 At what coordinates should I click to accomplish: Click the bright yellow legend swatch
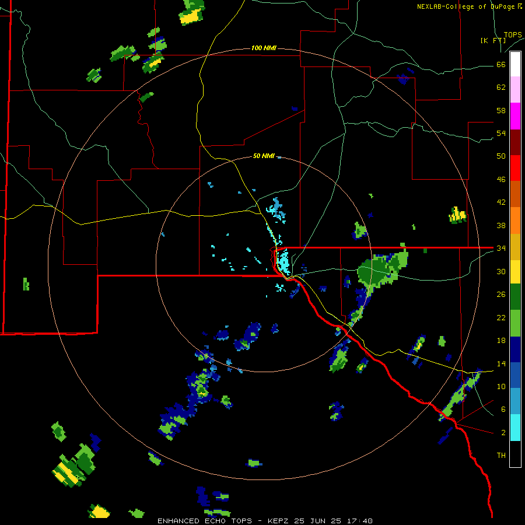pyautogui.click(x=515, y=272)
